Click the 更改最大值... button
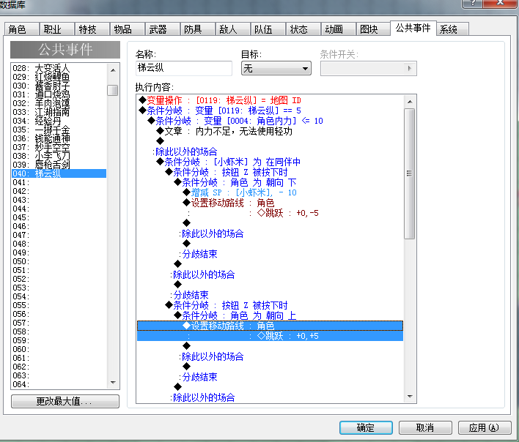The image size is (519, 442). (x=65, y=401)
